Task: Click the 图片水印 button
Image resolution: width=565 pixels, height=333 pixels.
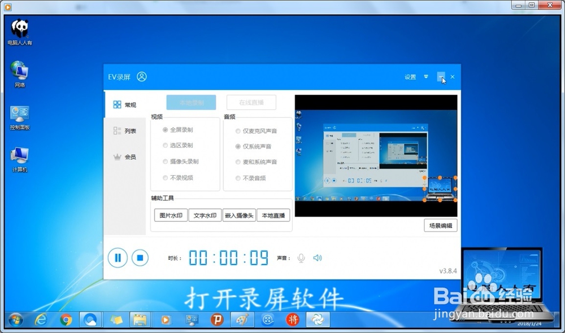Action: click(x=171, y=215)
